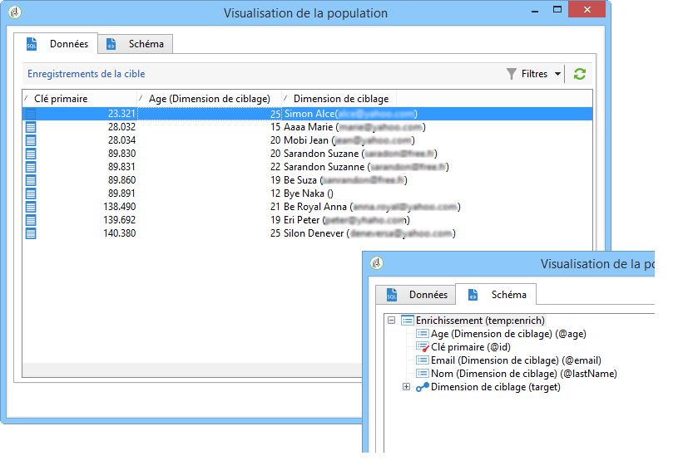The image size is (693, 475).
Task: Click the Be Royal Anna record name
Action: coord(315,207)
